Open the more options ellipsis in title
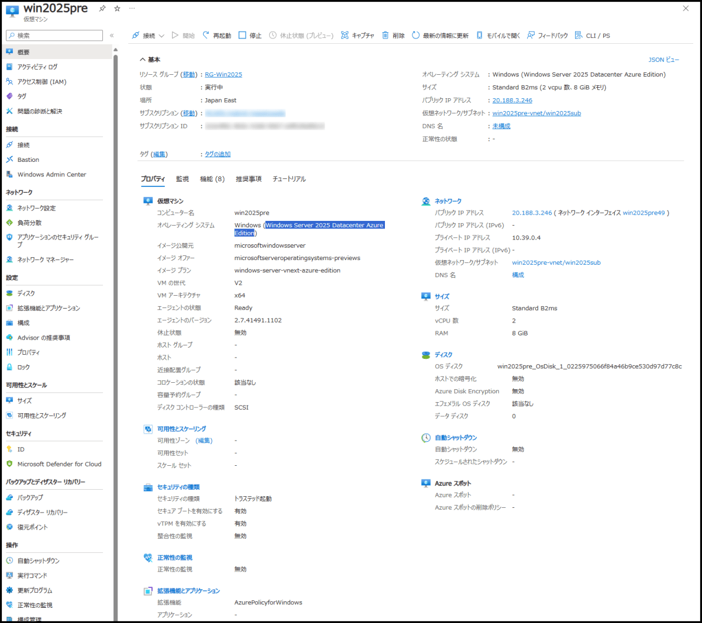 [x=132, y=9]
